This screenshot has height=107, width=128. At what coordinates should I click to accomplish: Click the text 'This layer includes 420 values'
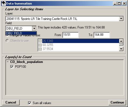point(57,27)
